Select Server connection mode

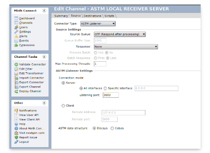[63, 83]
